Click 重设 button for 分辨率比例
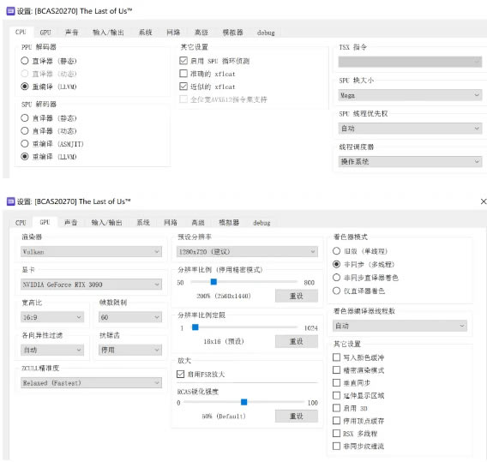 297,296
